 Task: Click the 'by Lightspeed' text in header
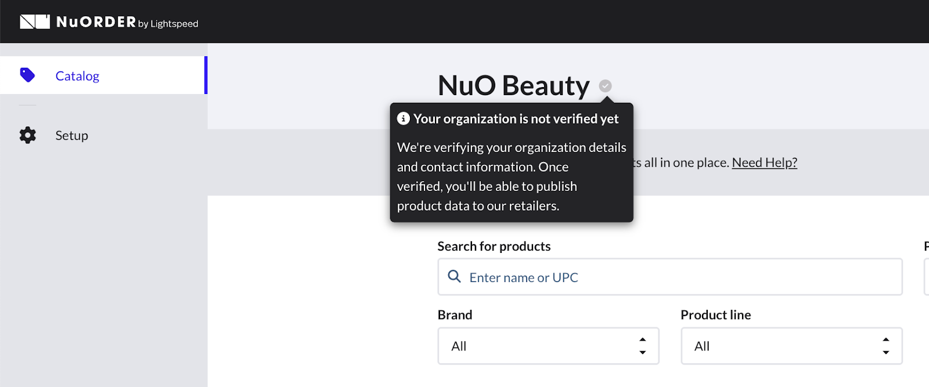click(168, 24)
